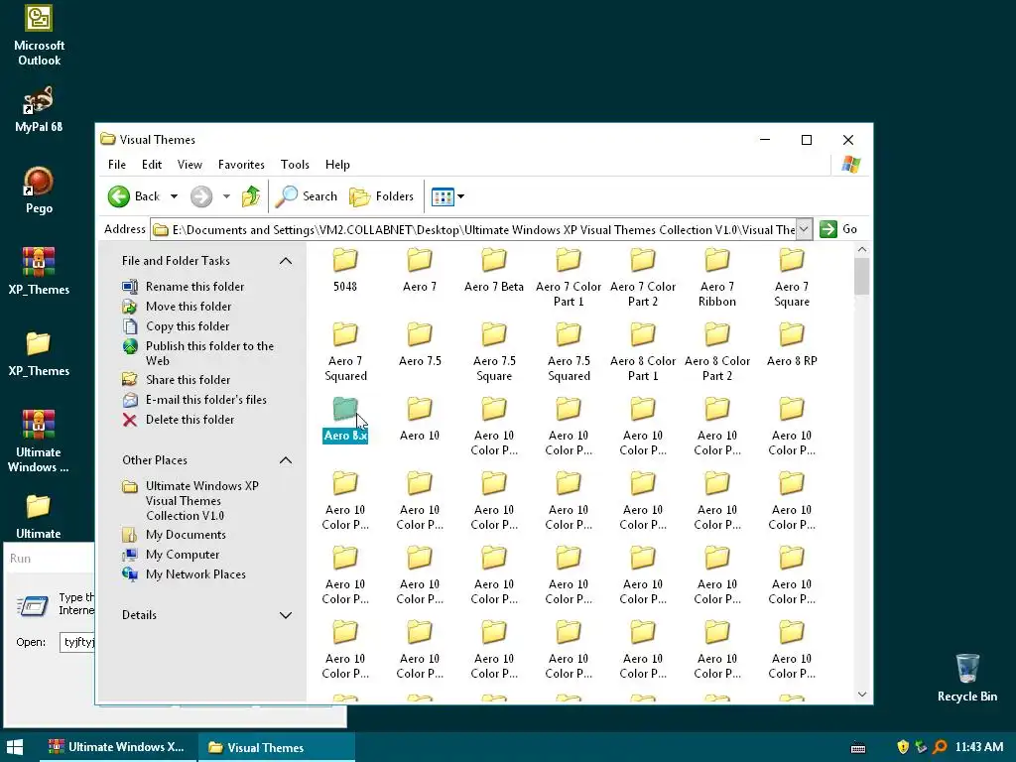Select the Pego desktop shortcut
1016x762 pixels.
[39, 190]
